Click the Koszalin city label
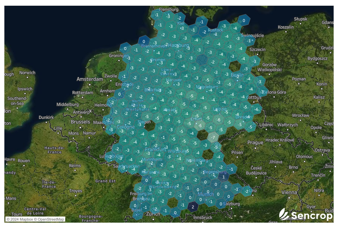This screenshot has width=338, height=227. [286, 27]
